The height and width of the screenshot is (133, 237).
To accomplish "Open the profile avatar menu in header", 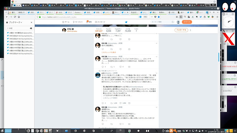I will (x=178, y=22).
